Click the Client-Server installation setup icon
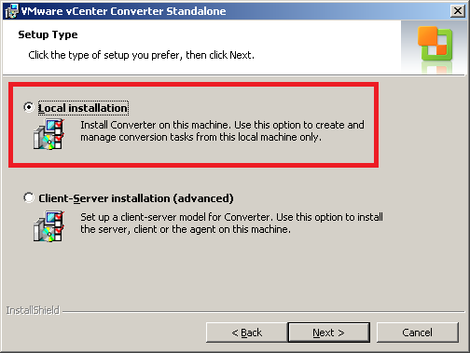470x353 pixels. click(x=49, y=226)
